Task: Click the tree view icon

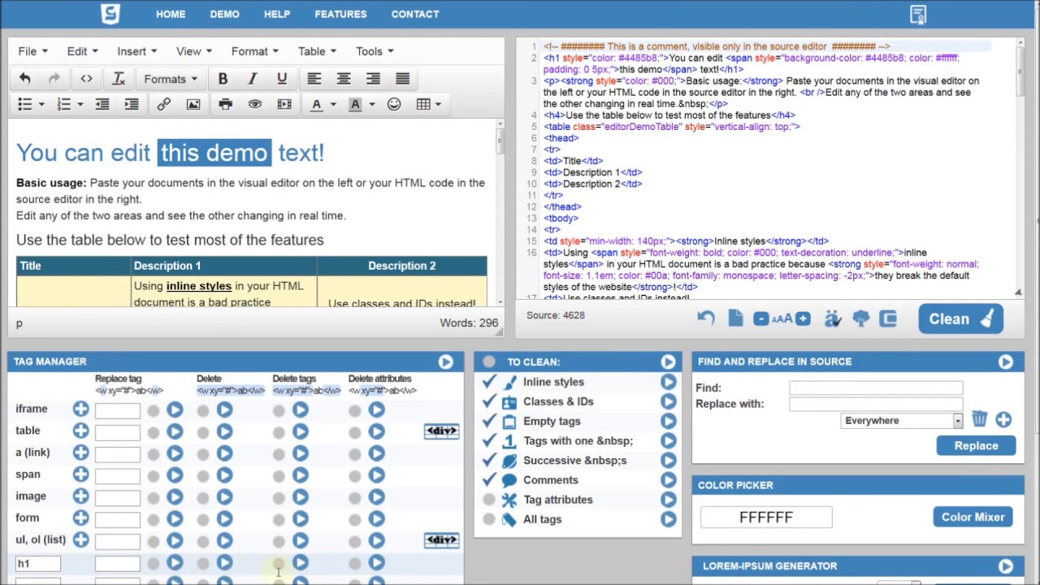Action: [861, 318]
